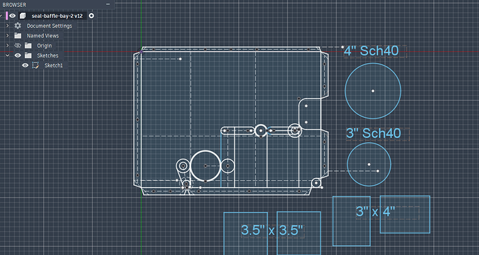Screen dimensions: 479x255
Task: Click the Sketches folder icon
Action: click(x=28, y=55)
